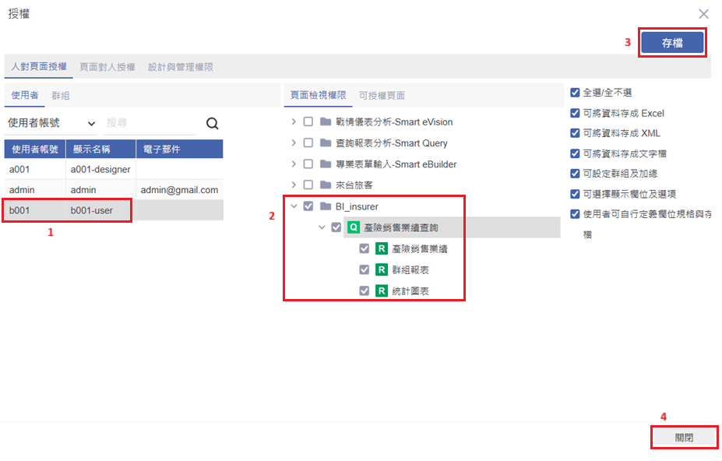The image size is (722, 461).
Task: Click the R report icon beside 產險銷售業績
Action: (x=382, y=248)
